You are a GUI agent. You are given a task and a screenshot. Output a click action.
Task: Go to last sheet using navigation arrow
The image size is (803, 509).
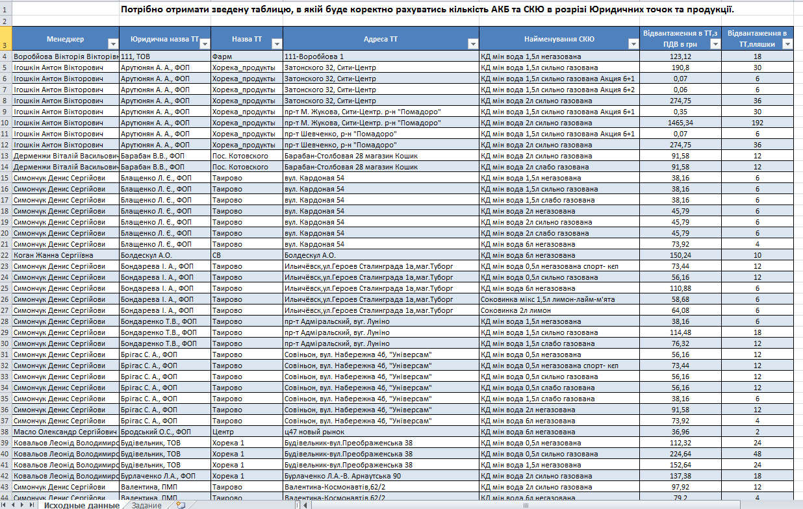pos(31,504)
